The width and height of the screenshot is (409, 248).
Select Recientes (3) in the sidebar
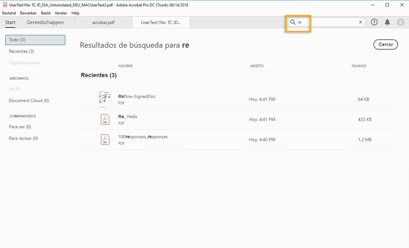pos(21,51)
